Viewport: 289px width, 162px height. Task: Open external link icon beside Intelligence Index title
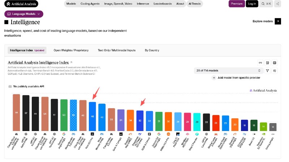[71, 62]
